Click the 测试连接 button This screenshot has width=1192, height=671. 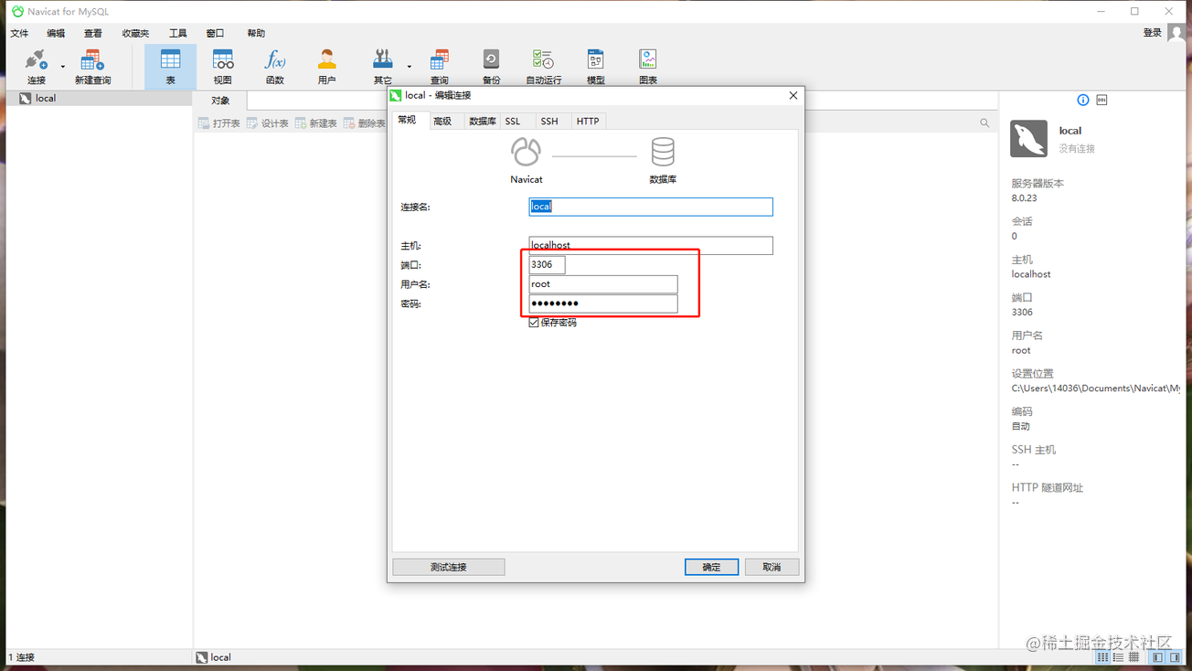[448, 567]
